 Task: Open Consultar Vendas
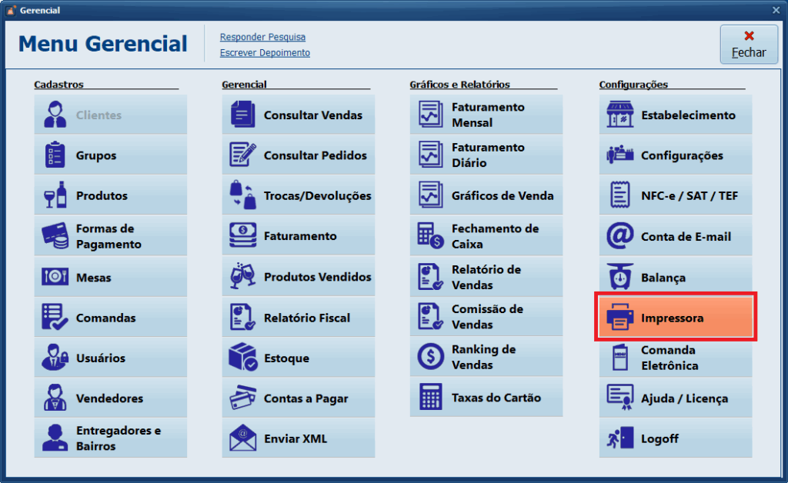pos(298,114)
